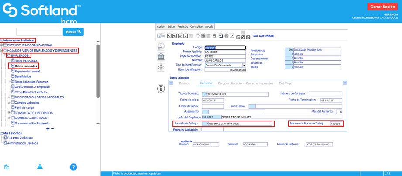This screenshot has height=176, width=402.
Task: Open the information circle icon
Action: point(161,89)
